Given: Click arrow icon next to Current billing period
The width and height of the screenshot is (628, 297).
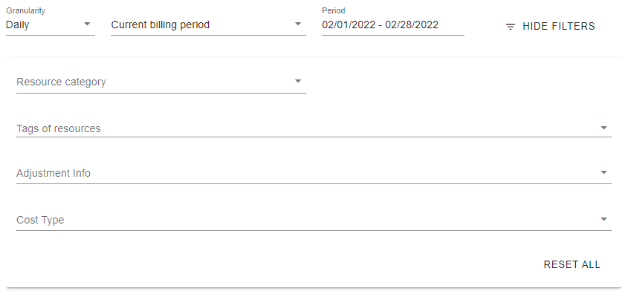Looking at the screenshot, I should (298, 25).
